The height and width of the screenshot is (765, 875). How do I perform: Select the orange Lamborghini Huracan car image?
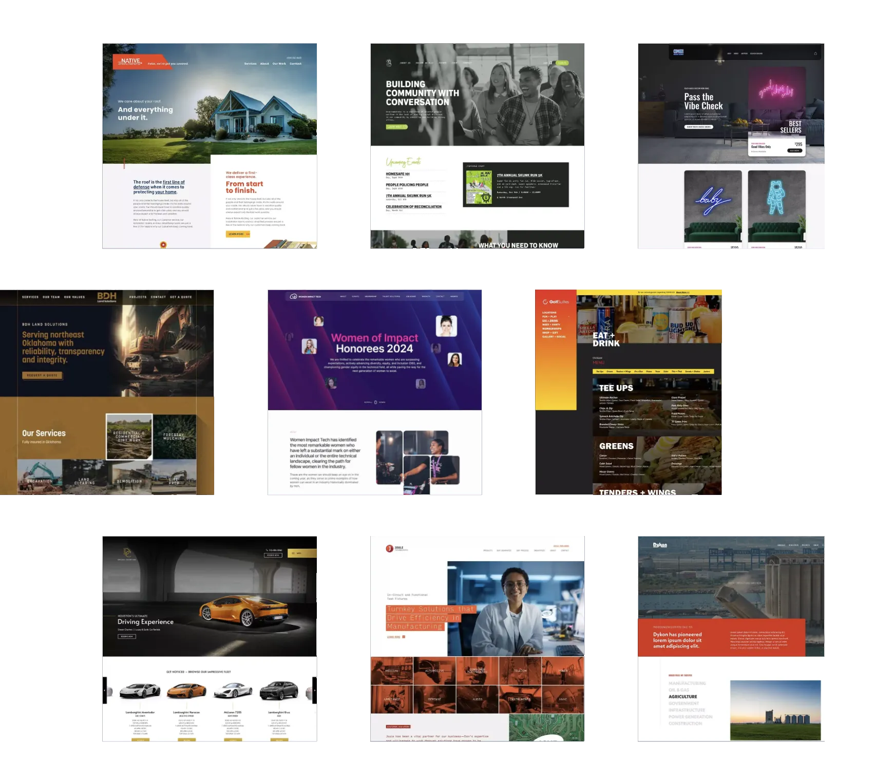186,691
